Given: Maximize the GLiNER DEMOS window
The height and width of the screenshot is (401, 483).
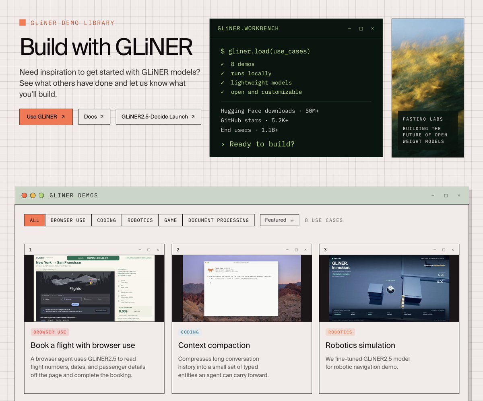Looking at the screenshot, I should click(x=446, y=195).
